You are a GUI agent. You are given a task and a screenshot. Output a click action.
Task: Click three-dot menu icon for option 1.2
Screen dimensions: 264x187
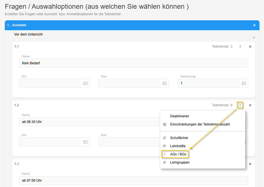click(240, 105)
